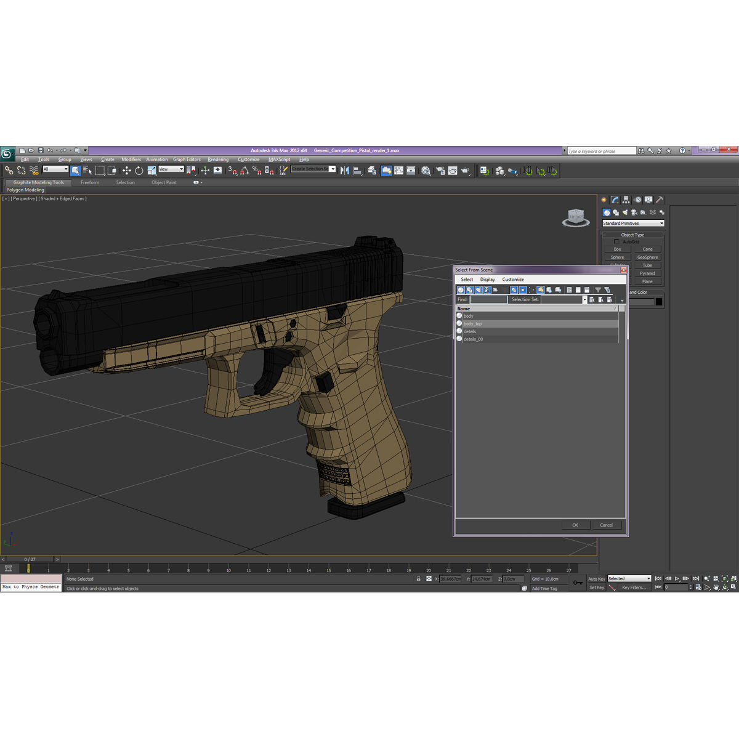Open the Curve Editor
The width and height of the screenshot is (739, 739).
(x=399, y=171)
